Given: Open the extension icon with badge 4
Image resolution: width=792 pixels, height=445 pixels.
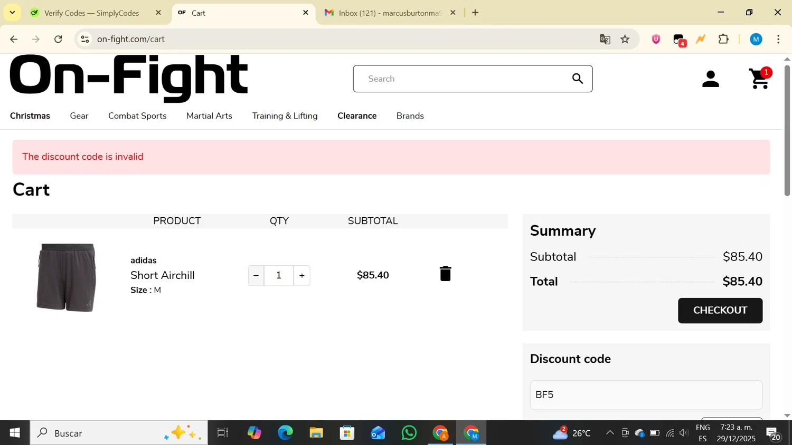Looking at the screenshot, I should click(680, 40).
